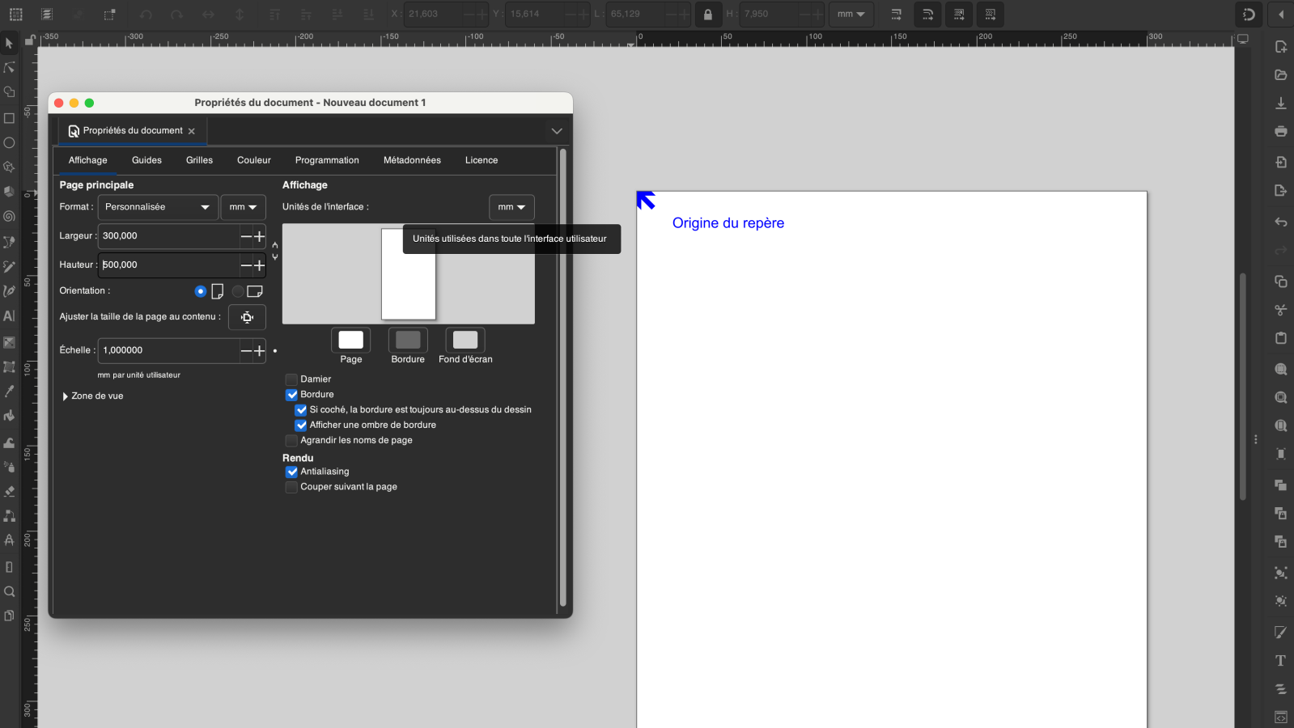Expand the Zone de vue section
1294x728 pixels.
click(x=66, y=396)
